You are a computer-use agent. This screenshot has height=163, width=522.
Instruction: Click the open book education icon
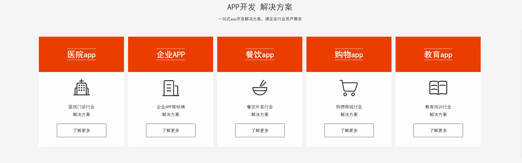coord(438,87)
